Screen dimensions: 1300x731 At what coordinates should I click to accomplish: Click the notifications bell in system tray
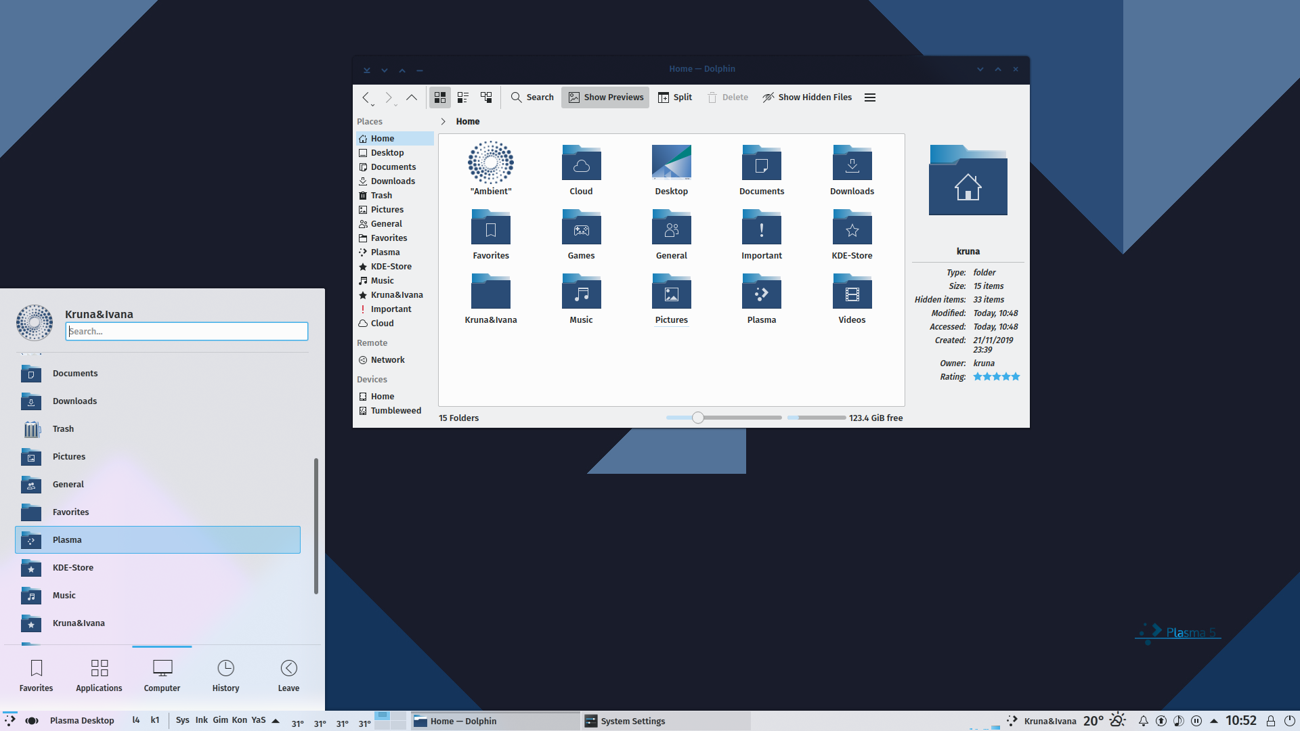1143,721
